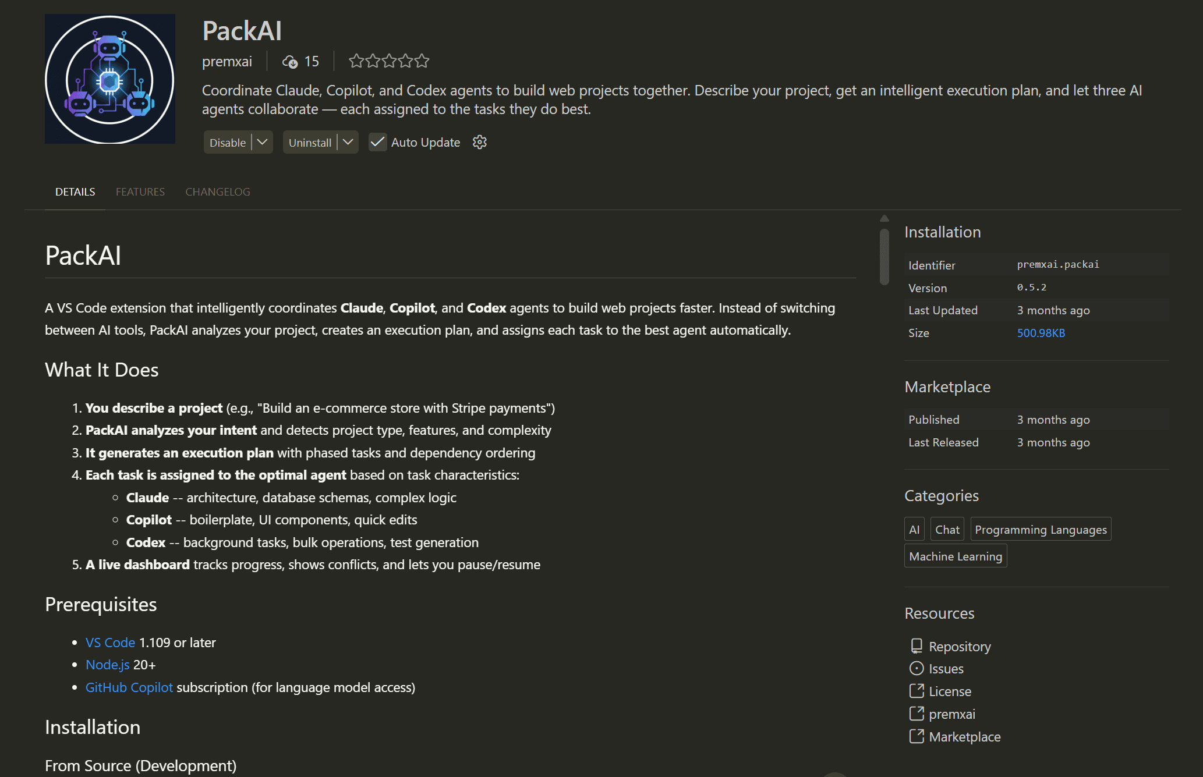Open the Repository resource link
The image size is (1203, 777).
pyautogui.click(x=960, y=647)
